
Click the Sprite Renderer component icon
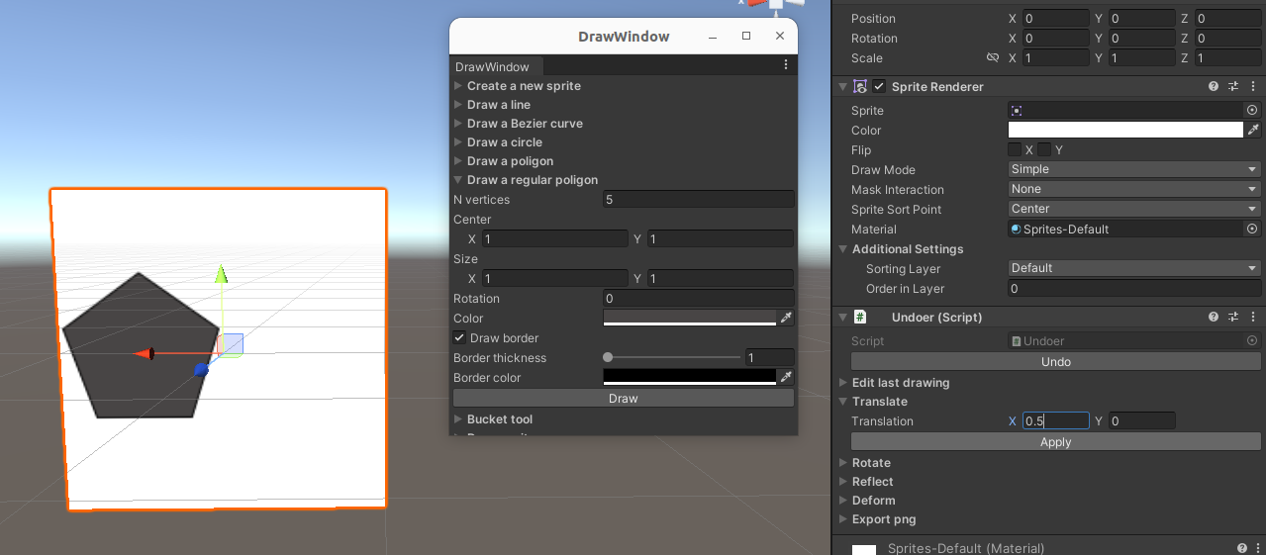[x=860, y=87]
